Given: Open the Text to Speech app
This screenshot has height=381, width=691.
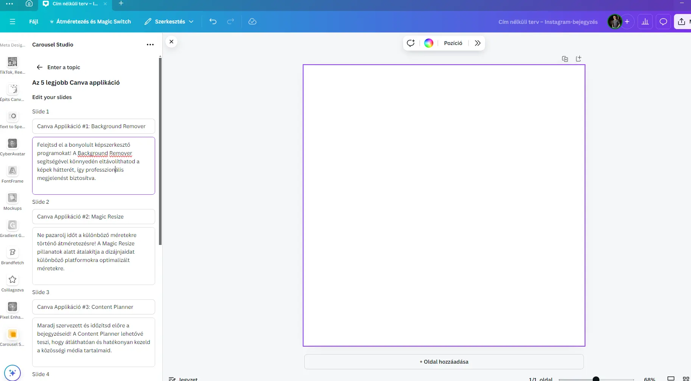Looking at the screenshot, I should click(x=12, y=119).
